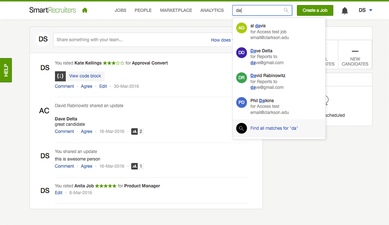Open the Jobs menu

pyautogui.click(x=120, y=10)
